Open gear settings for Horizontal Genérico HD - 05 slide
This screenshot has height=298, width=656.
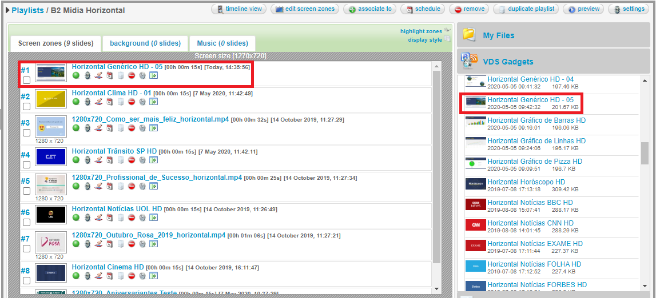(x=87, y=75)
